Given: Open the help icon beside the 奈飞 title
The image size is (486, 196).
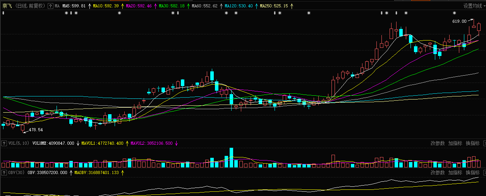Looking at the screenshot, I should (x=50, y=6).
